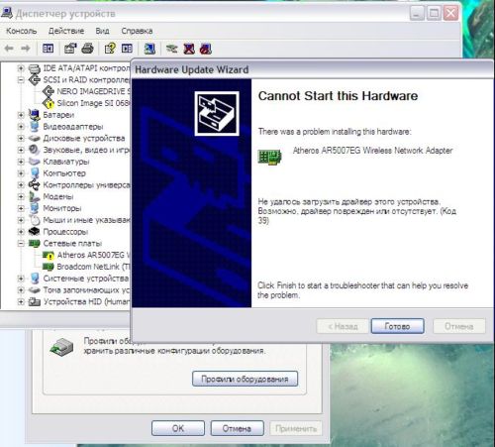Viewport: 495px width, 447px height.
Task: Click the Сетевые платы network card icon
Action: pyautogui.click(x=34, y=244)
